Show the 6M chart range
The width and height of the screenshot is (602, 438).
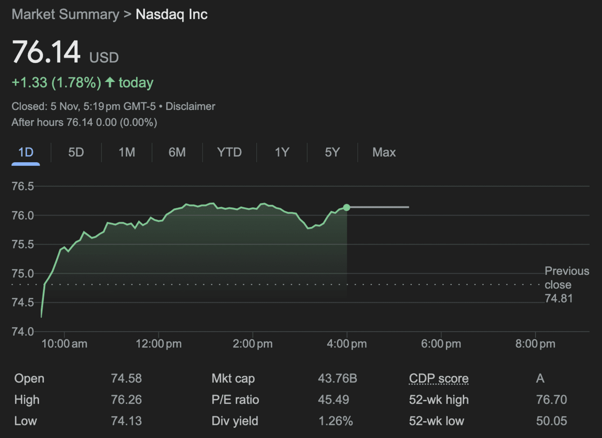pos(177,152)
